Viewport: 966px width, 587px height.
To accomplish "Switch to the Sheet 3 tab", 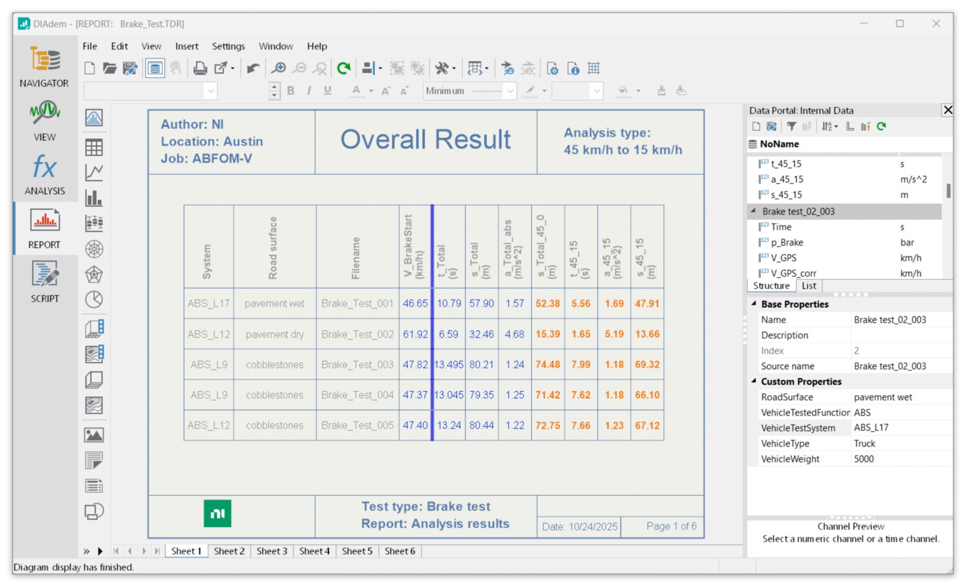I will click(x=272, y=551).
